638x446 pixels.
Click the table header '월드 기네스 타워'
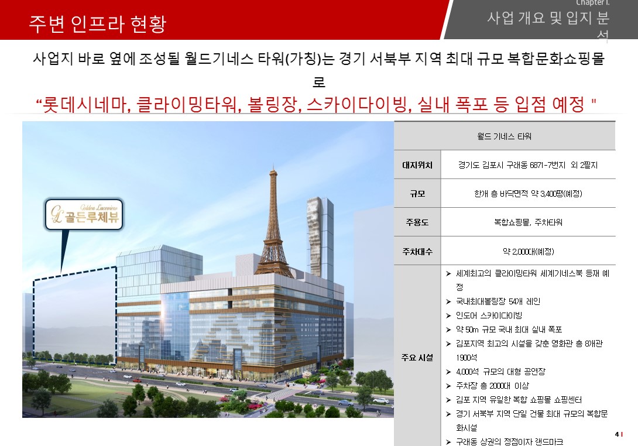[505, 136]
